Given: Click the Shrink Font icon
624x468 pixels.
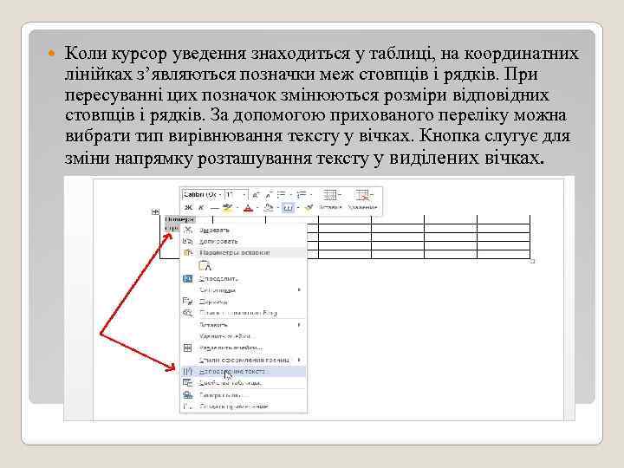Looking at the screenshot, I should tap(269, 195).
